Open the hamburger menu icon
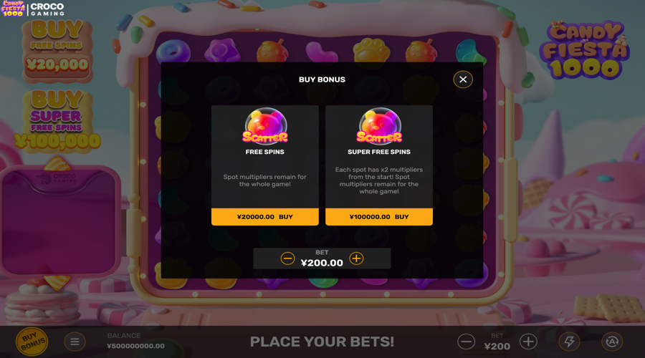 click(x=75, y=342)
